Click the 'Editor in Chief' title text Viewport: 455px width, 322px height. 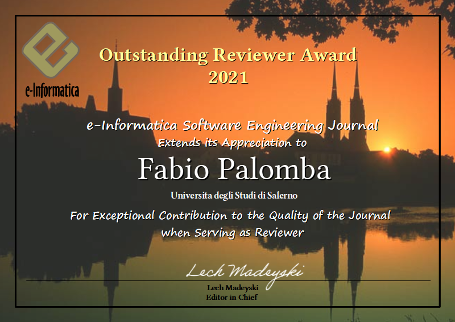pos(231,298)
